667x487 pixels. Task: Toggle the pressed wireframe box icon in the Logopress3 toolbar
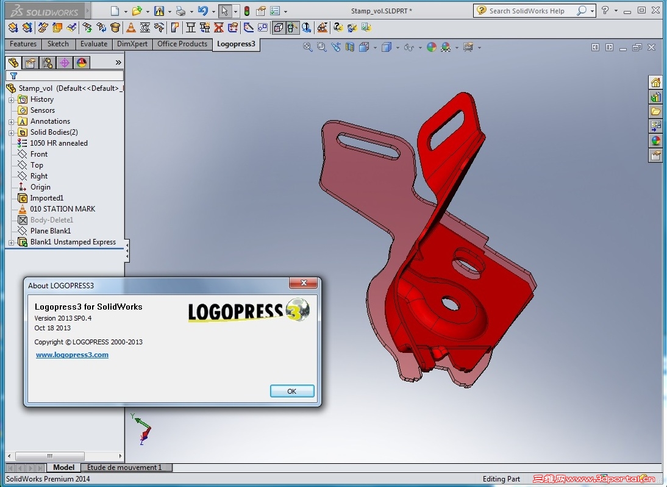pos(278,27)
